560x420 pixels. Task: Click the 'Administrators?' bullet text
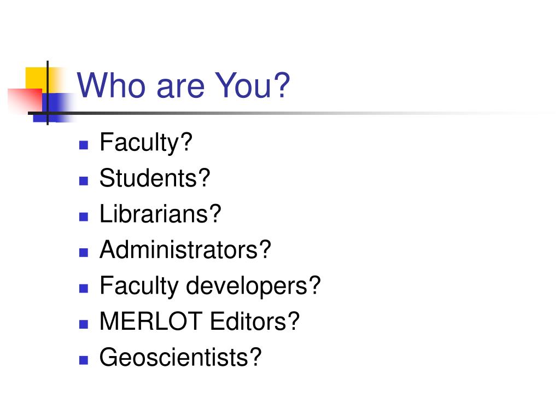click(x=185, y=249)
